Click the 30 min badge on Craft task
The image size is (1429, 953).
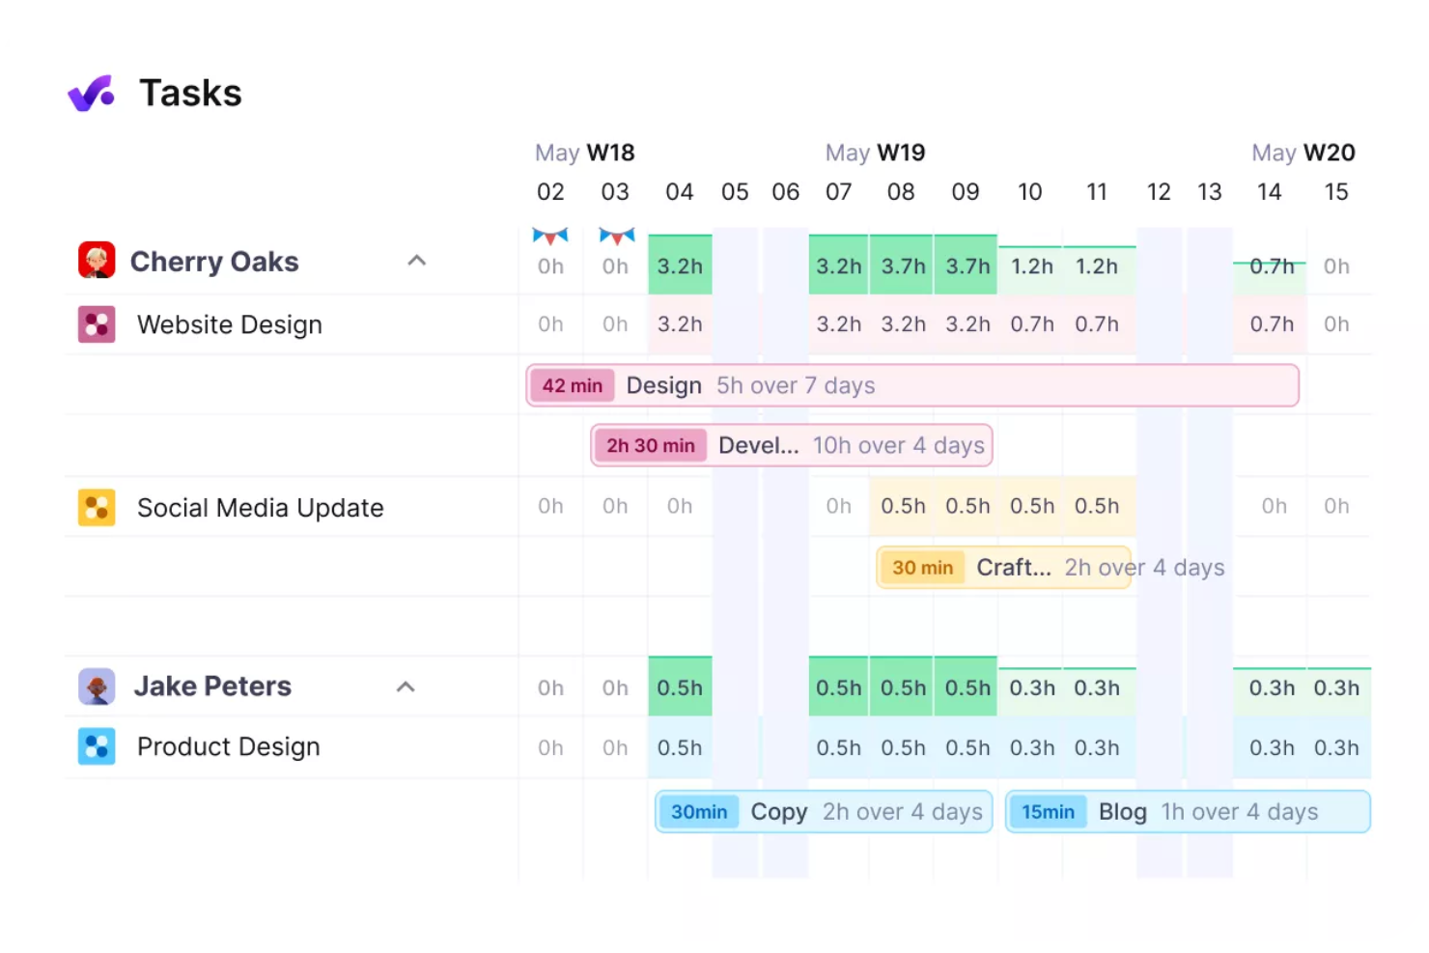(922, 568)
